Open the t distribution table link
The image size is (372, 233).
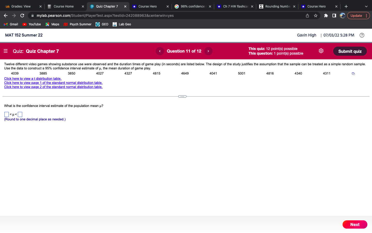point(33,79)
